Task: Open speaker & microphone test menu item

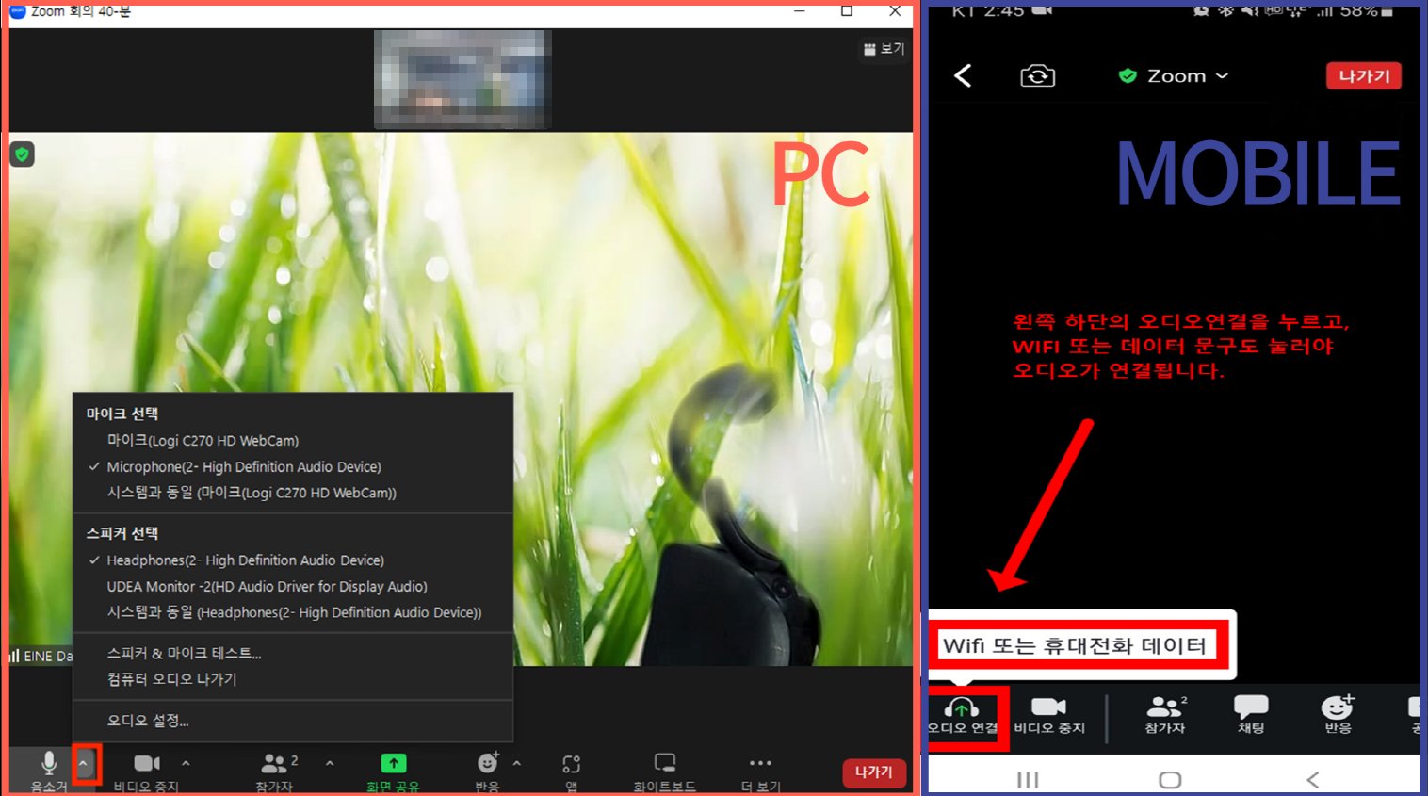Action: (x=184, y=653)
